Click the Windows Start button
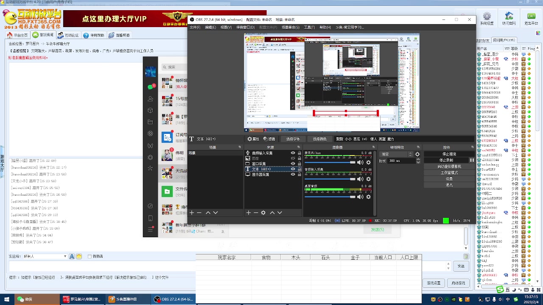This screenshot has width=543, height=305. tap(7, 299)
